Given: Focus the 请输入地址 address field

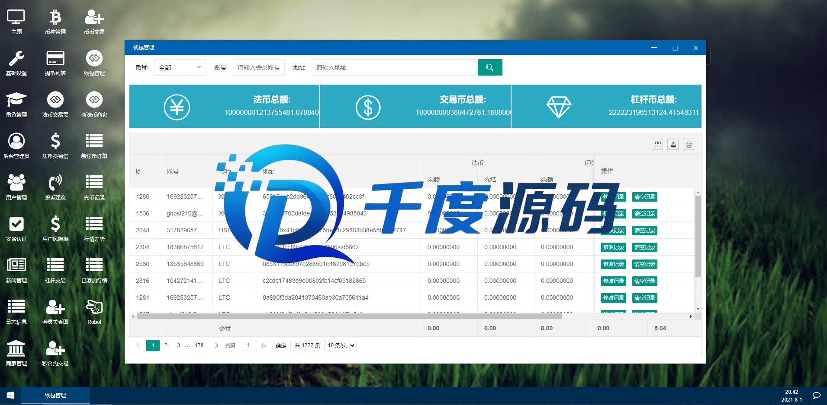Looking at the screenshot, I should click(x=394, y=67).
